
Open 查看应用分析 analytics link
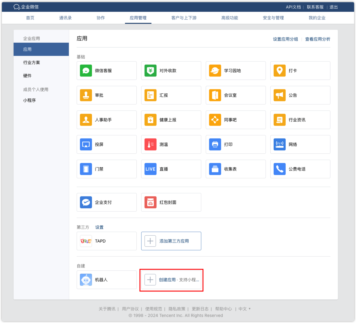[x=317, y=39]
